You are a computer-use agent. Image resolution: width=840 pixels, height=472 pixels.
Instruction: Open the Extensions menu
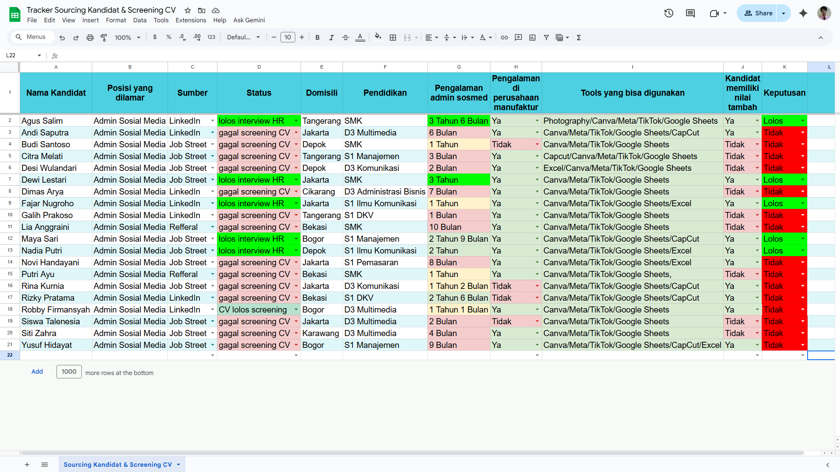coord(190,20)
